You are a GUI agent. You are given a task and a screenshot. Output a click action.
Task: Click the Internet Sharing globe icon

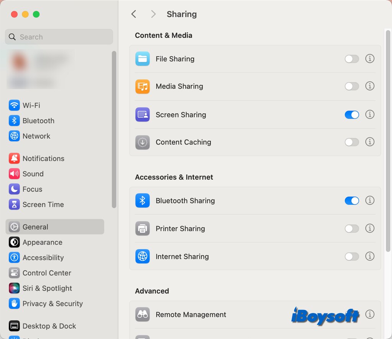(x=142, y=256)
